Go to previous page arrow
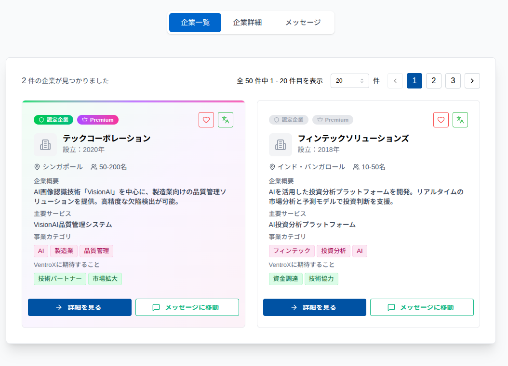This screenshot has height=366, width=508. click(x=395, y=81)
